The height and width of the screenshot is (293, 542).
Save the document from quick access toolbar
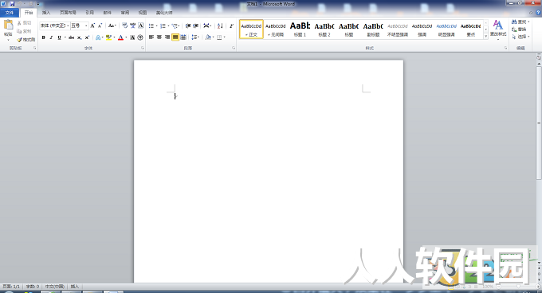coord(12,3)
